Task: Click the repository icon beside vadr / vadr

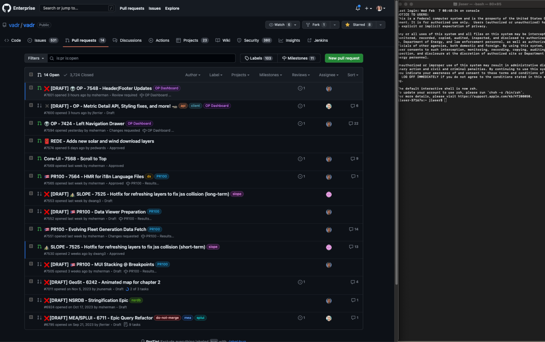Action: (4, 25)
